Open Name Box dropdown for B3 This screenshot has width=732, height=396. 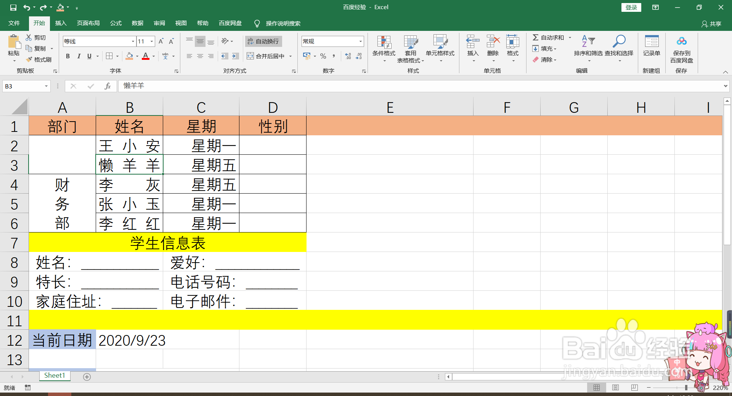click(46, 86)
